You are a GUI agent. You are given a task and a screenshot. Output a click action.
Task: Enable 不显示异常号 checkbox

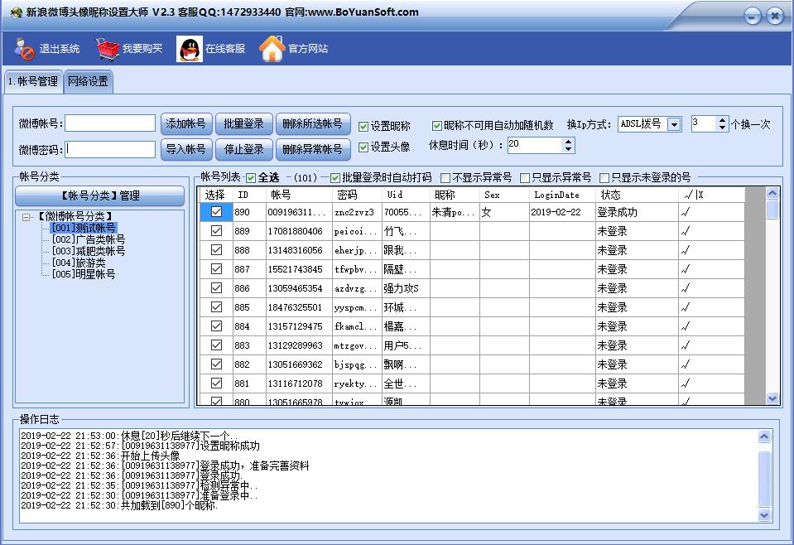(445, 178)
